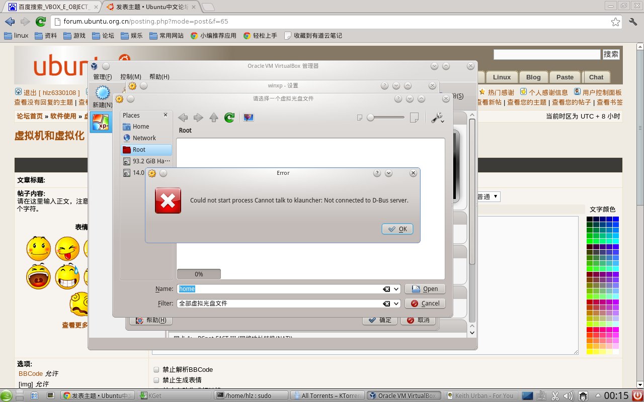Click 确定 in winxp settings window

coord(380,320)
